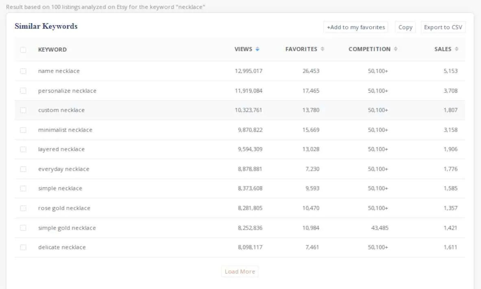Click the Favorites column header label
This screenshot has width=481, height=289.
pos(301,49)
